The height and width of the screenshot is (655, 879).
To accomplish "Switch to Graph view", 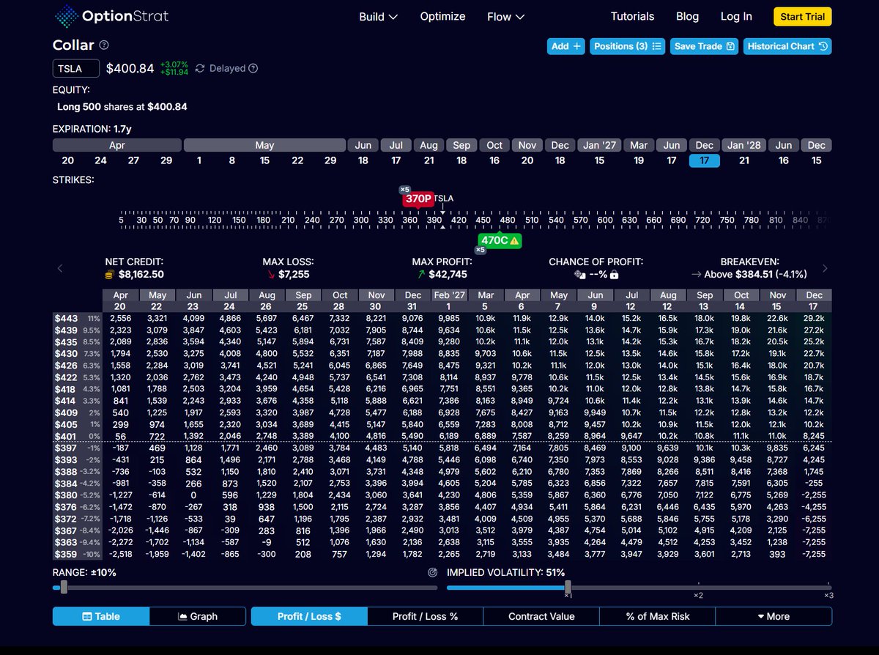I will (x=198, y=616).
